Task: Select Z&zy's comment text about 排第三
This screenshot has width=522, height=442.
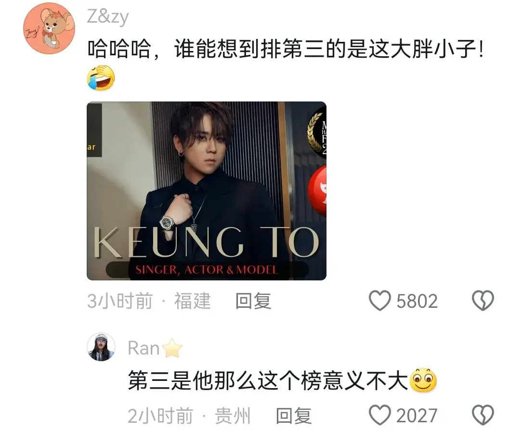Action: point(286,49)
